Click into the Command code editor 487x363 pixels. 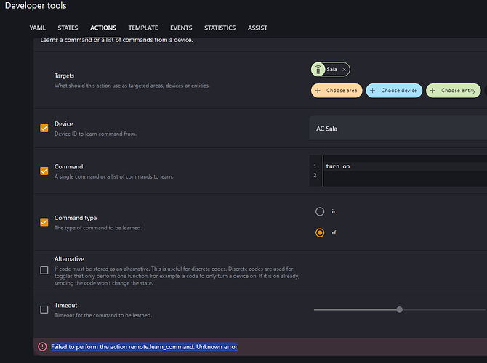400,170
